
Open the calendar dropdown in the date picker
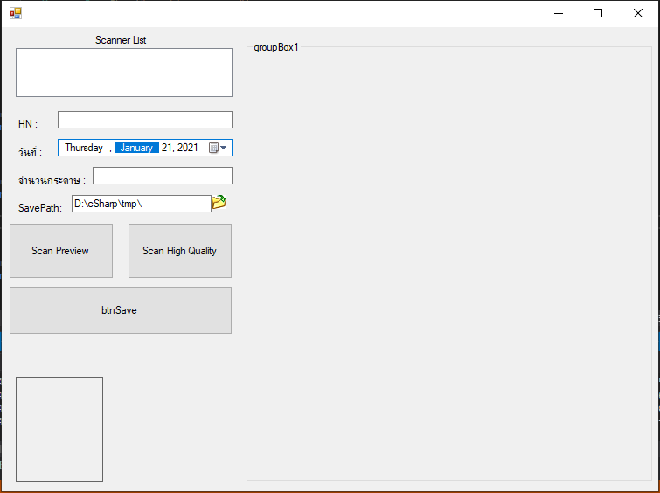pos(218,148)
